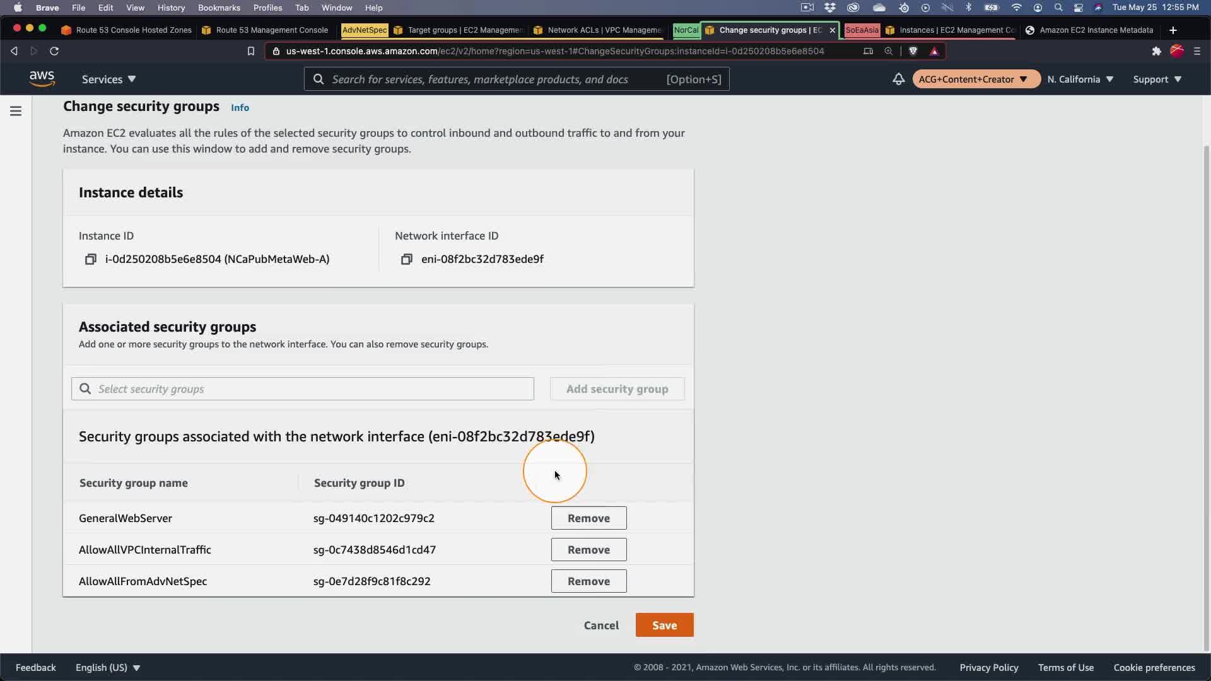Image resolution: width=1211 pixels, height=681 pixels.
Task: Remove the AllowAllFromAdvNetSpec security group
Action: [588, 581]
